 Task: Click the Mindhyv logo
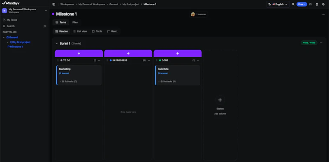(x=11, y=3)
